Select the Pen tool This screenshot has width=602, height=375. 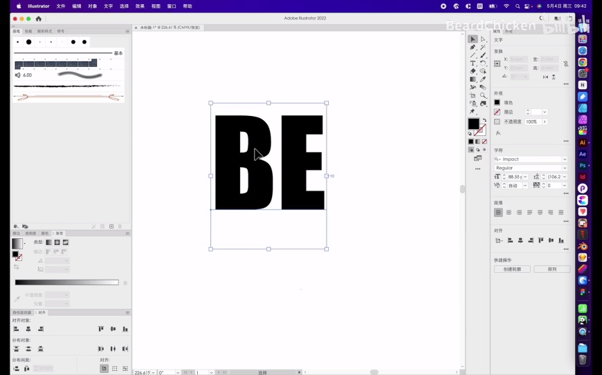tap(473, 47)
